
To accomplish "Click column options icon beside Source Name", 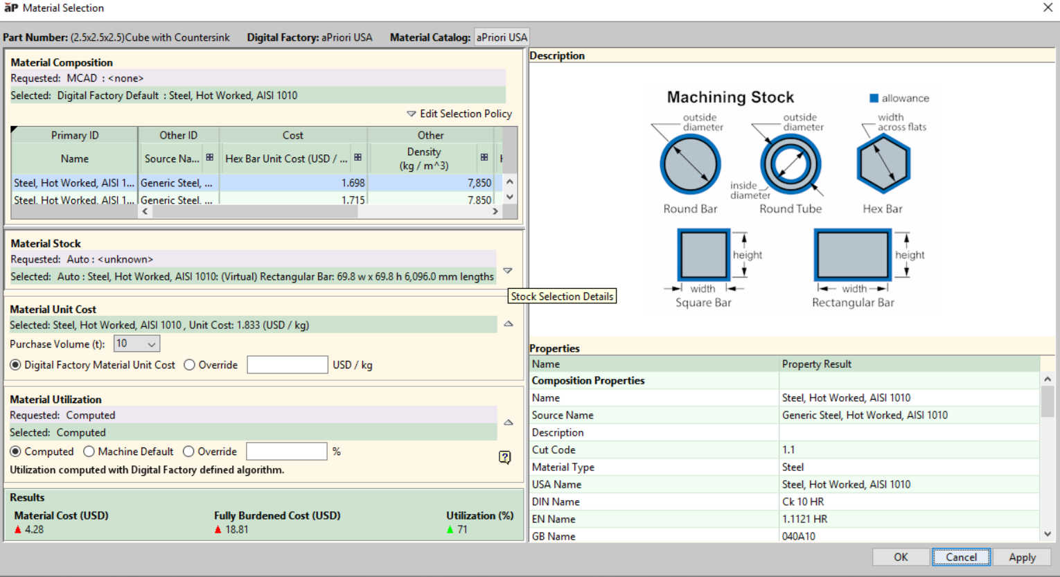I will (209, 158).
